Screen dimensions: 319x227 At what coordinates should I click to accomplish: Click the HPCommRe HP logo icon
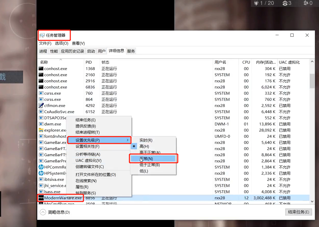(41, 167)
